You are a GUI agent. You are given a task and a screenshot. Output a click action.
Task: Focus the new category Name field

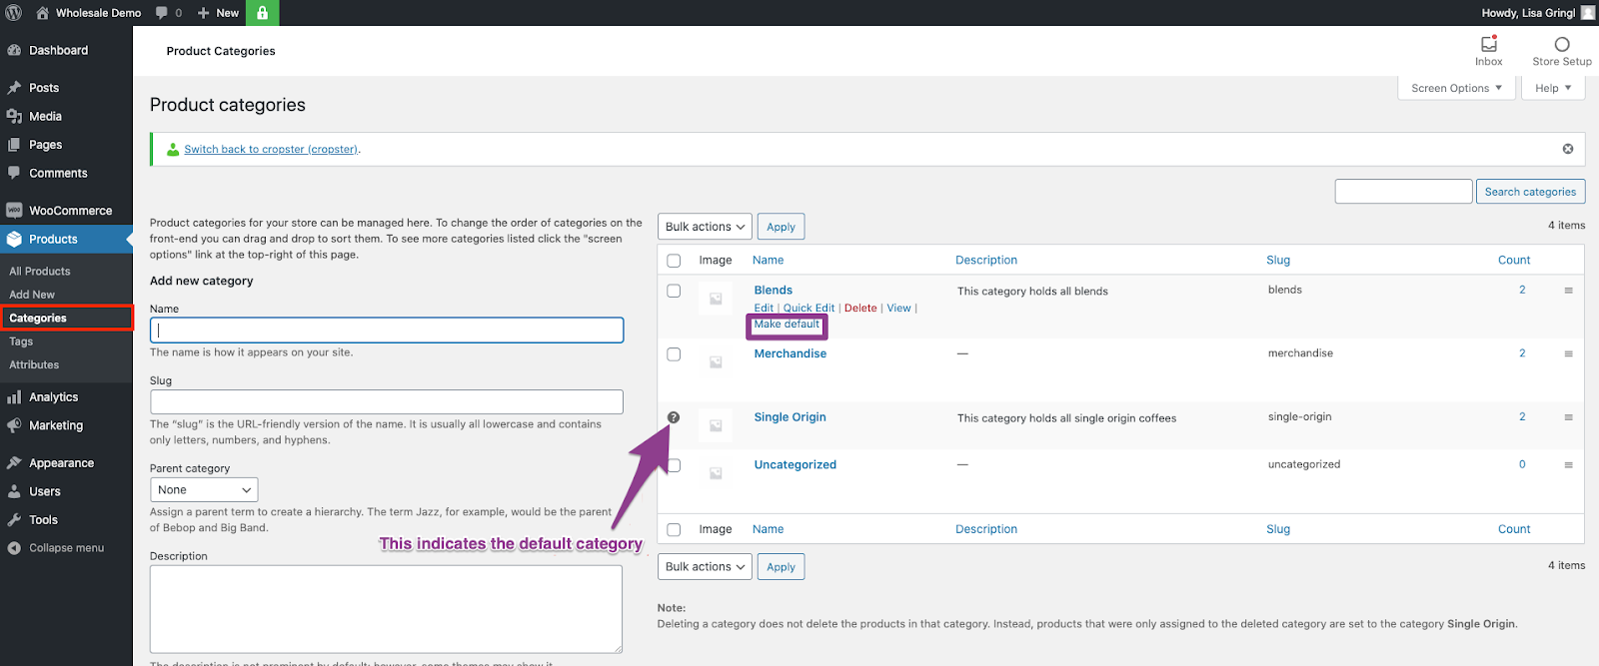point(387,331)
